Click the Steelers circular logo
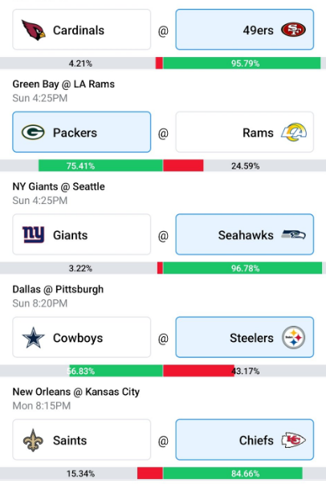Image resolution: width=326 pixels, height=484 pixels. (294, 337)
